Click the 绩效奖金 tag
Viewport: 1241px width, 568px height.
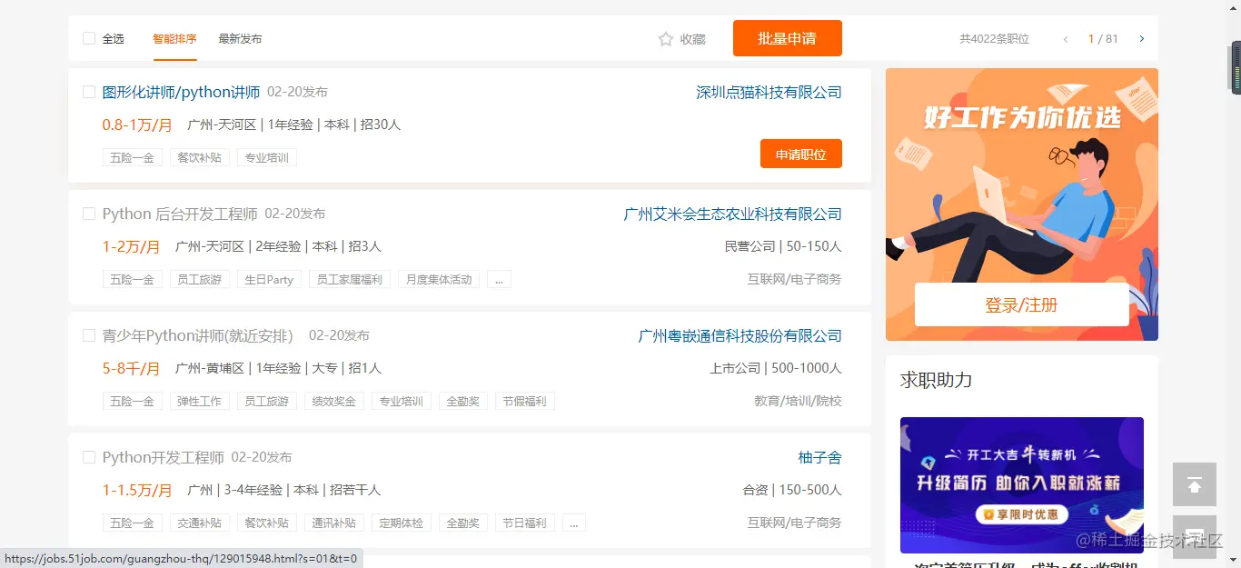coord(334,401)
